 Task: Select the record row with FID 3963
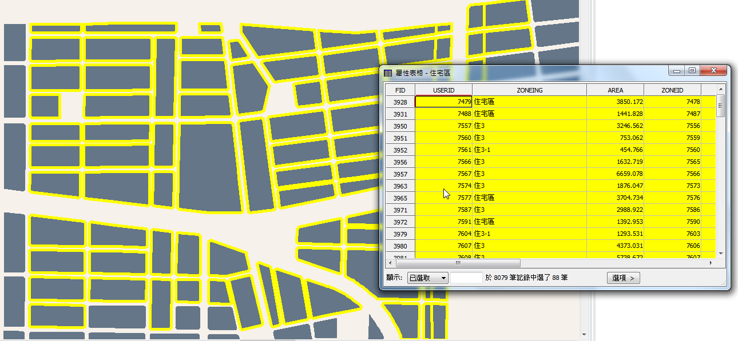click(400, 186)
